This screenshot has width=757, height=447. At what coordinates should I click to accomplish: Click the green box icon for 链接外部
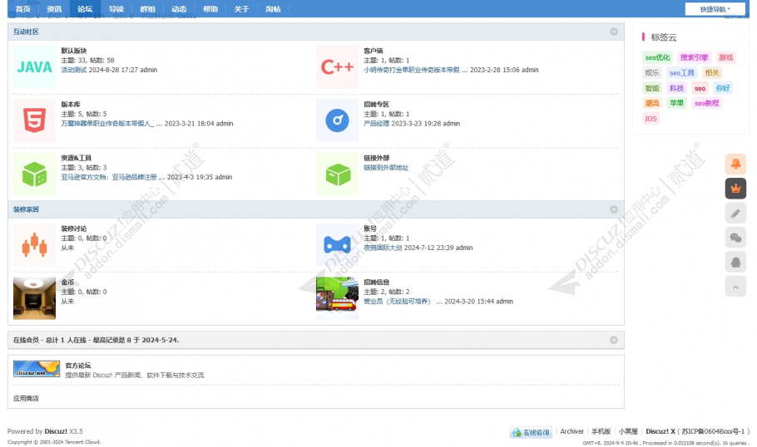337,174
